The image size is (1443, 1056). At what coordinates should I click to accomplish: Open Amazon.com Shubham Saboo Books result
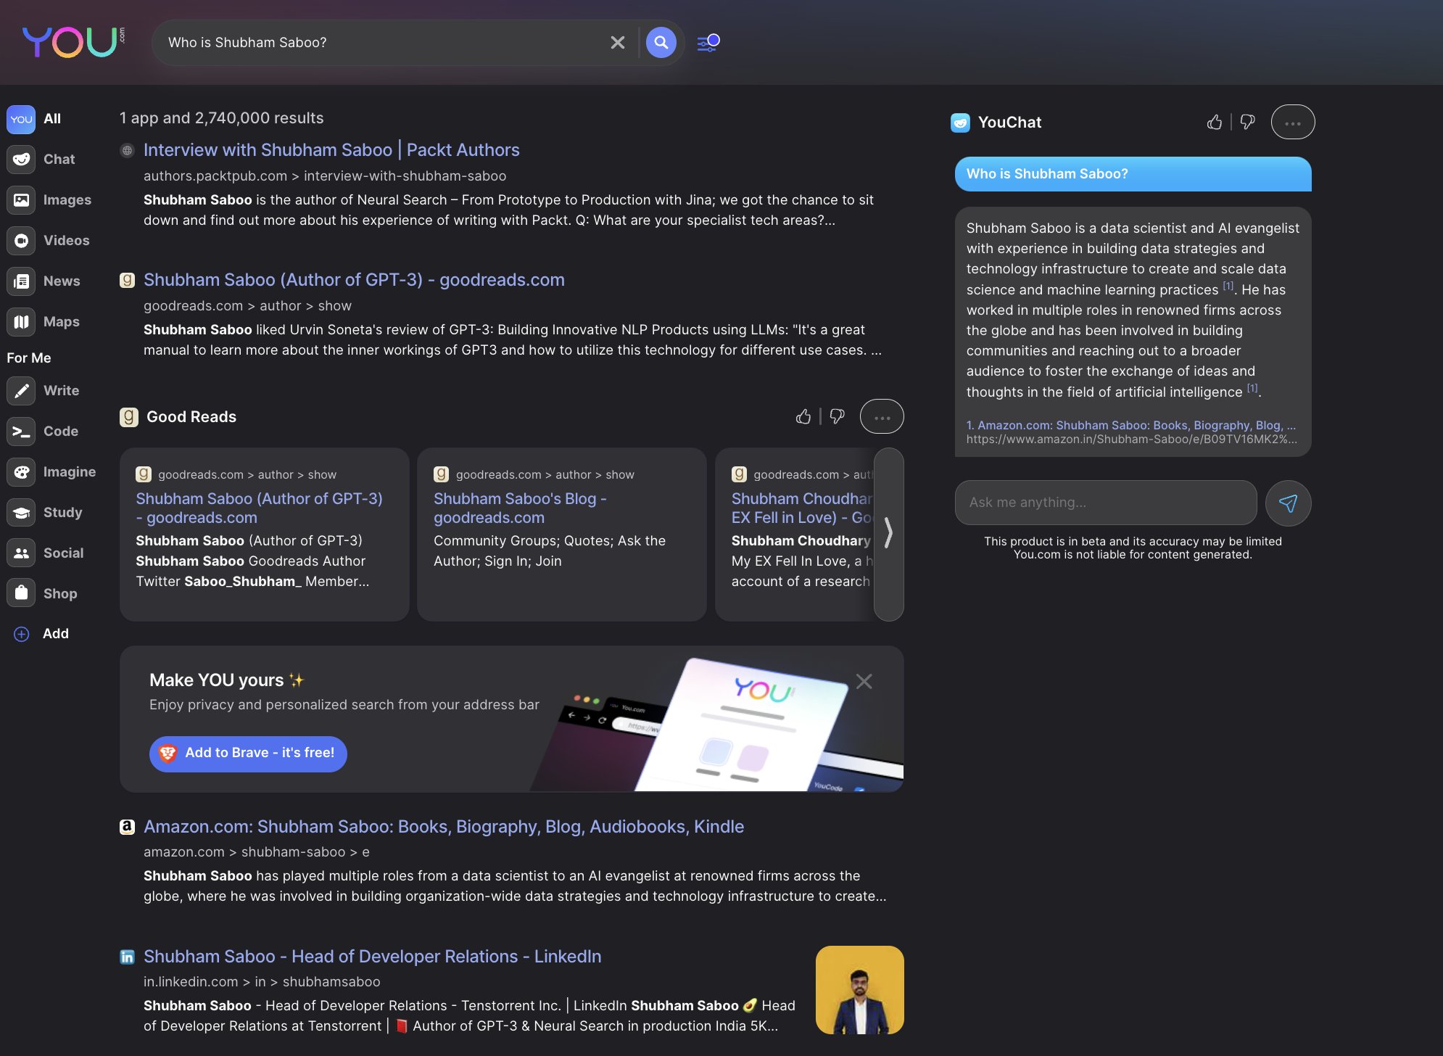coord(444,827)
